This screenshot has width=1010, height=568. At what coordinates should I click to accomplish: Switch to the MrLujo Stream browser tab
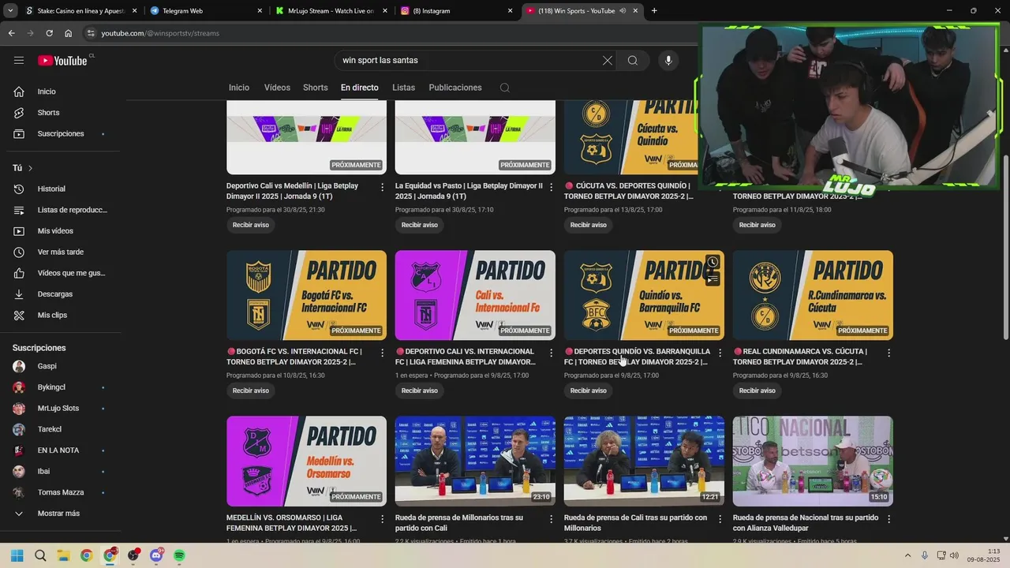tap(331, 11)
